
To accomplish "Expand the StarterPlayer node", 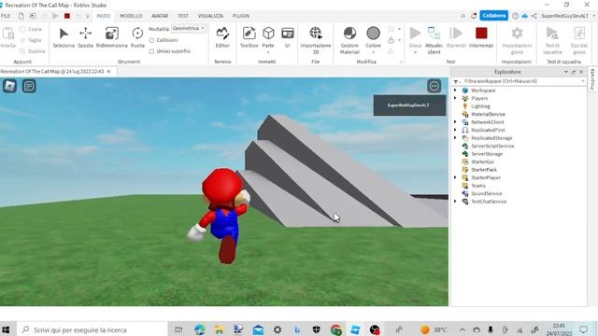I will [455, 177].
